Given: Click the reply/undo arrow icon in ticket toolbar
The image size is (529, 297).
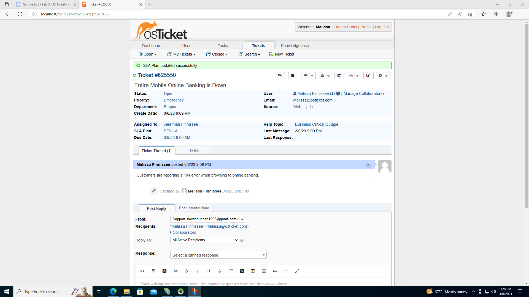Looking at the screenshot, I should [280, 75].
